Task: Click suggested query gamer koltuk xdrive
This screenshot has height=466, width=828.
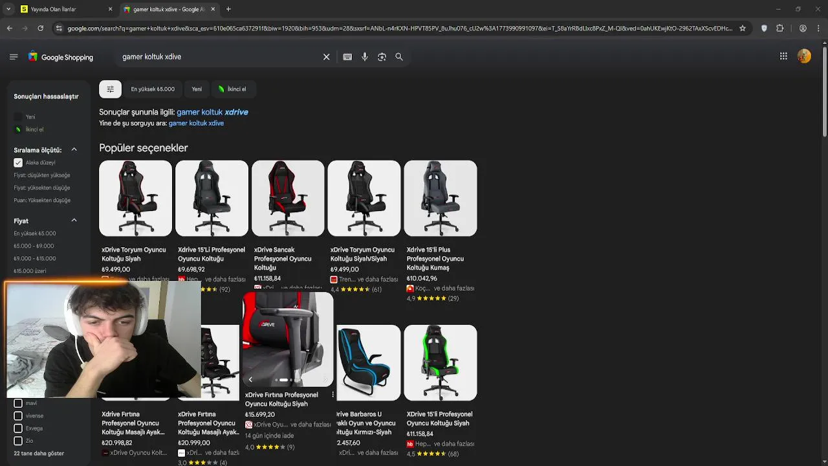Action: tap(212, 112)
